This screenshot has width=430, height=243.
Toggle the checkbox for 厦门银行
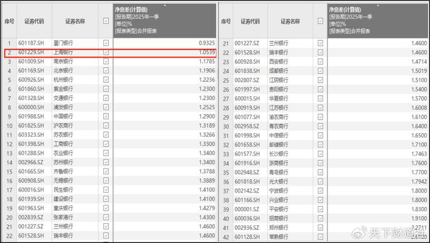click(106, 43)
